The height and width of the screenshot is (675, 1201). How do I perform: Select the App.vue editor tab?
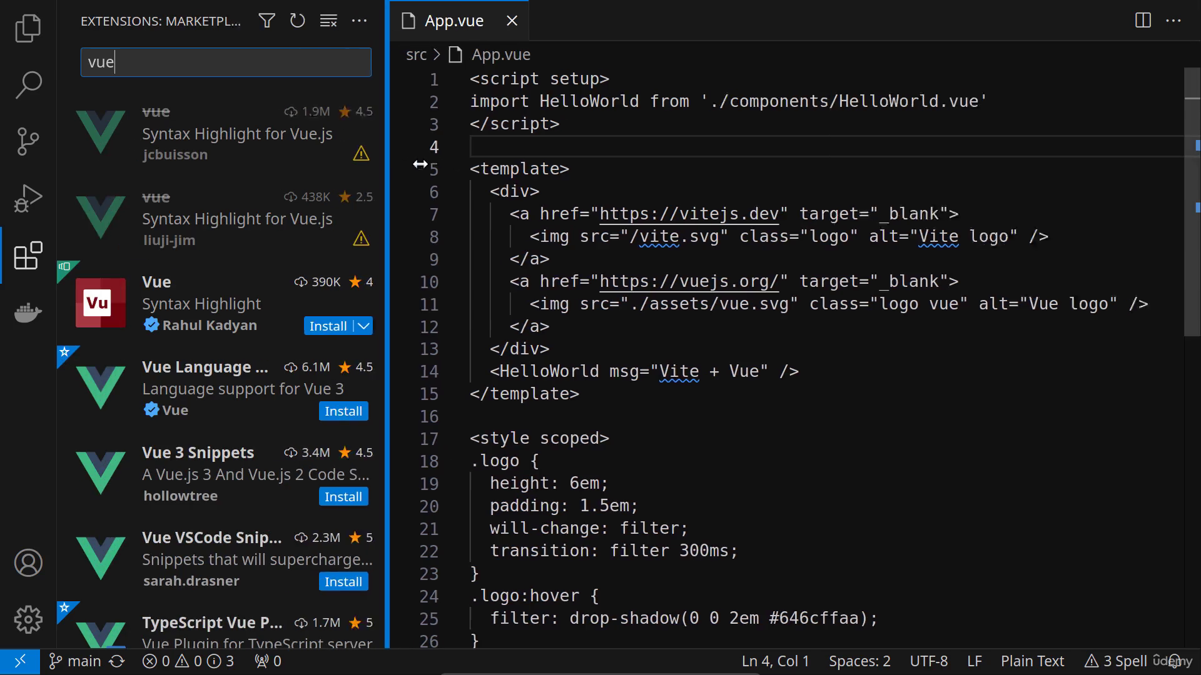[454, 21]
